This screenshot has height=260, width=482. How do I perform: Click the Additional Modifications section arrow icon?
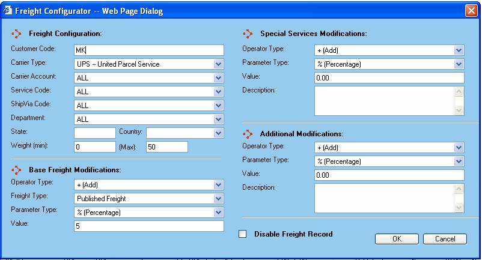click(x=248, y=133)
